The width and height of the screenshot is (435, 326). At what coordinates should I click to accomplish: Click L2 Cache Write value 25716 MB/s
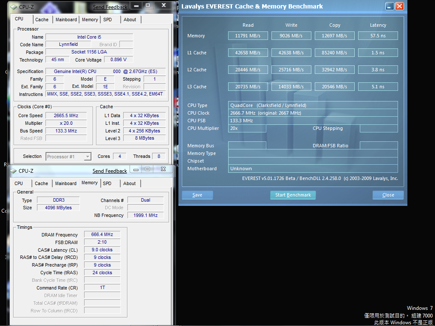291,70
